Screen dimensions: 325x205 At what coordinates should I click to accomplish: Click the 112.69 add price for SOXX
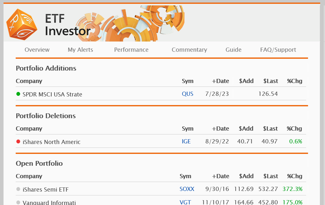pyautogui.click(x=244, y=189)
